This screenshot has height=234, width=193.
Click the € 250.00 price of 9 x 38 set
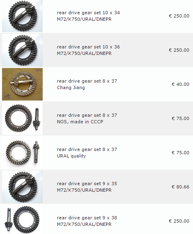[x=179, y=221]
